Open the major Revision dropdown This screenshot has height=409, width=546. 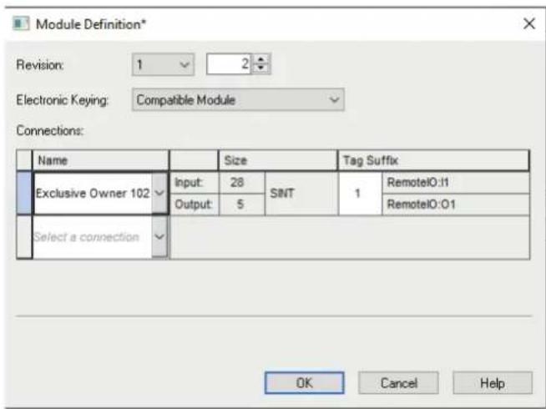(x=163, y=64)
